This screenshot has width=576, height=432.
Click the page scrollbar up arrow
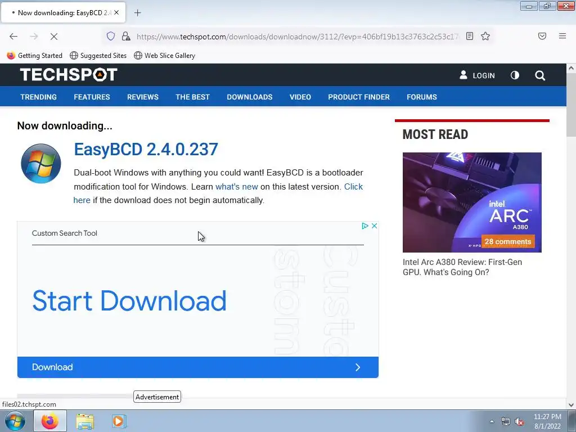pyautogui.click(x=571, y=68)
